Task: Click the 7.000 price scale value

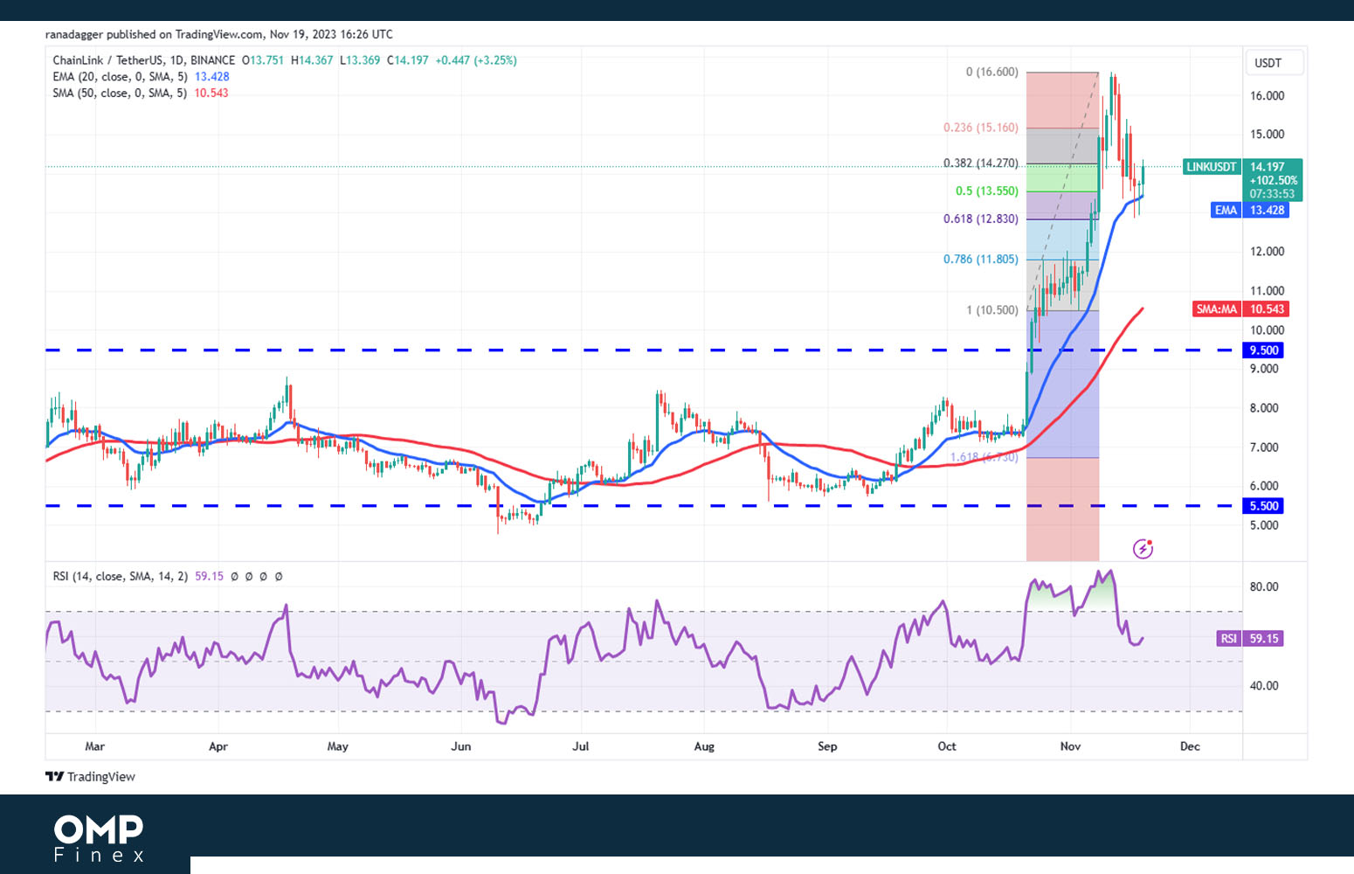Action: pyautogui.click(x=1264, y=447)
